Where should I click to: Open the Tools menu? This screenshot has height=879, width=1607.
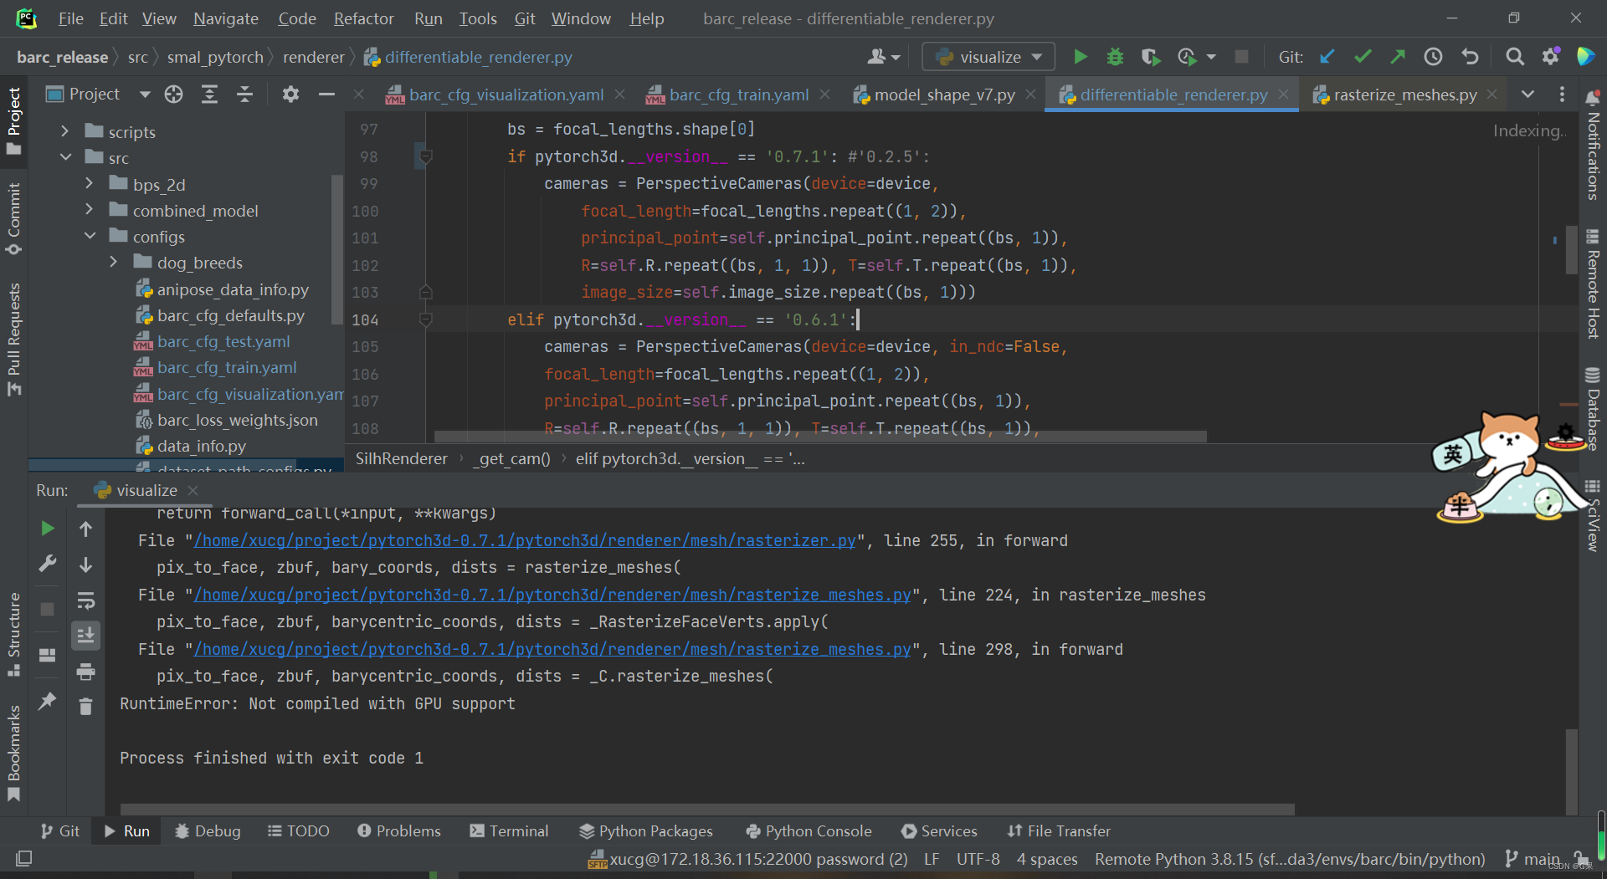click(478, 18)
